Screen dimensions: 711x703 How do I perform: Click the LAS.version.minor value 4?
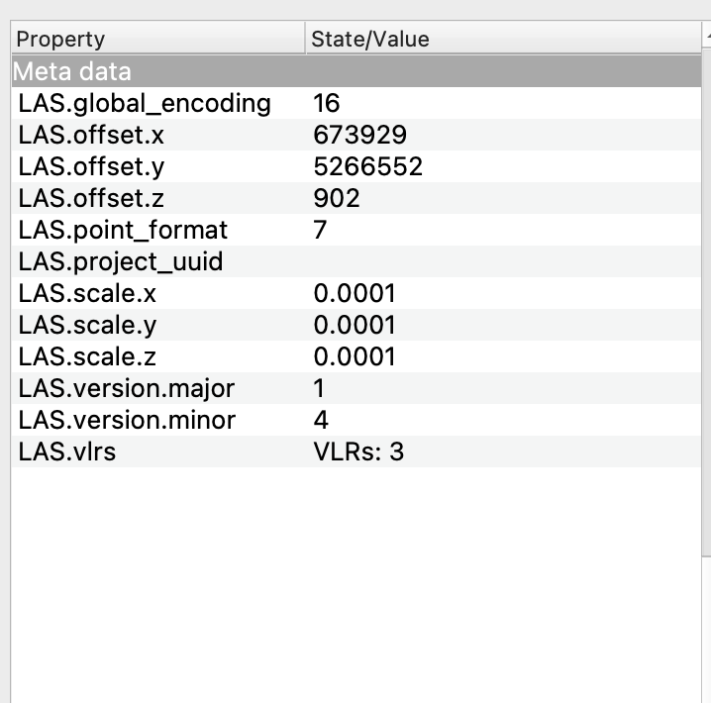point(321,420)
